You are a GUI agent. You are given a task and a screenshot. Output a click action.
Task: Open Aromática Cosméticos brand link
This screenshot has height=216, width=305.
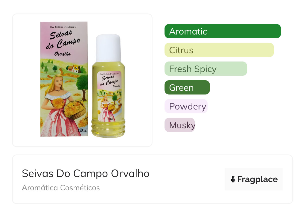point(61,187)
